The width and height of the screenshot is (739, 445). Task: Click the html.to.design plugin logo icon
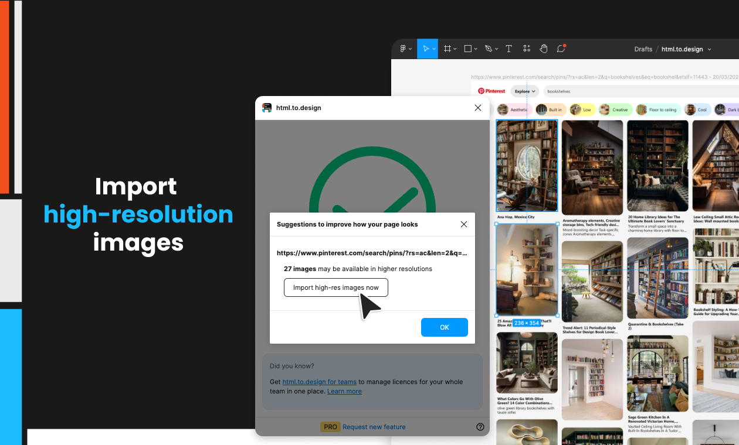click(x=267, y=108)
